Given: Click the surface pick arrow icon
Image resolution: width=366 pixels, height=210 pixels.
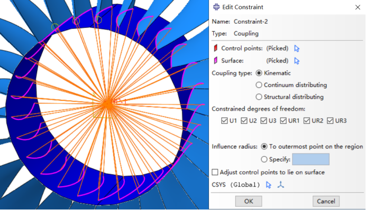Looking at the screenshot, I should 297,61.
